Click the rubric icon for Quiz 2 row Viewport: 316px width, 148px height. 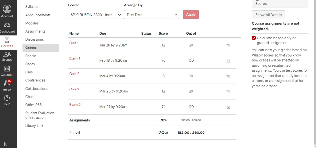228,76
